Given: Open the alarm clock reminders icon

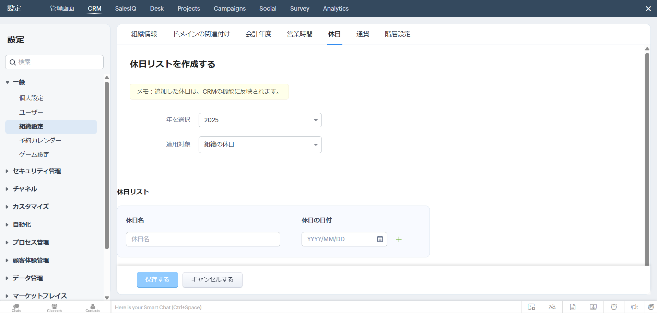Looking at the screenshot, I should [x=614, y=307].
